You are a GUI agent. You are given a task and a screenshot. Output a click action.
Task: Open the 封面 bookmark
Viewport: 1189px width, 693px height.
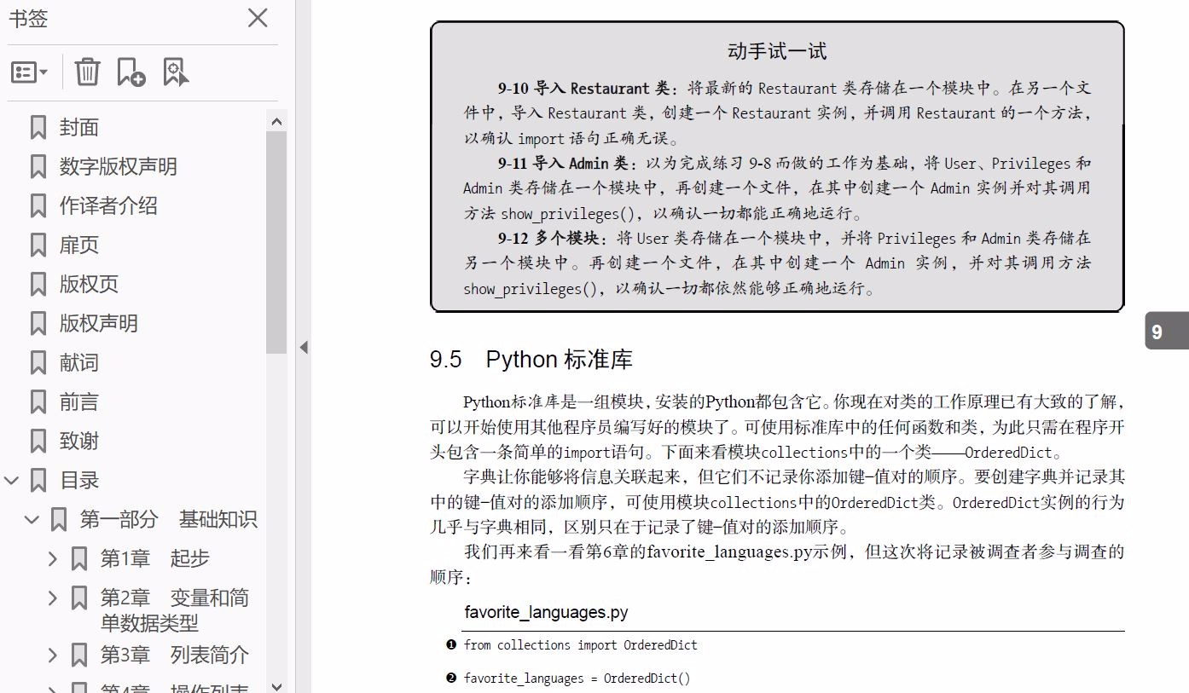tap(79, 128)
